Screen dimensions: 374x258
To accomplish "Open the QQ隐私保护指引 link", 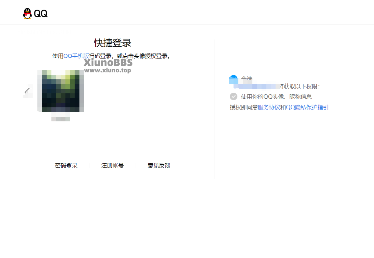I will tap(307, 107).
